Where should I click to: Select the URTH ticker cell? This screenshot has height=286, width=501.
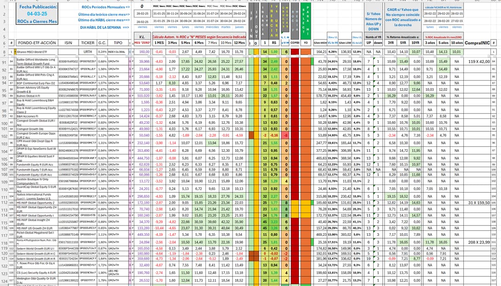pos(88,52)
